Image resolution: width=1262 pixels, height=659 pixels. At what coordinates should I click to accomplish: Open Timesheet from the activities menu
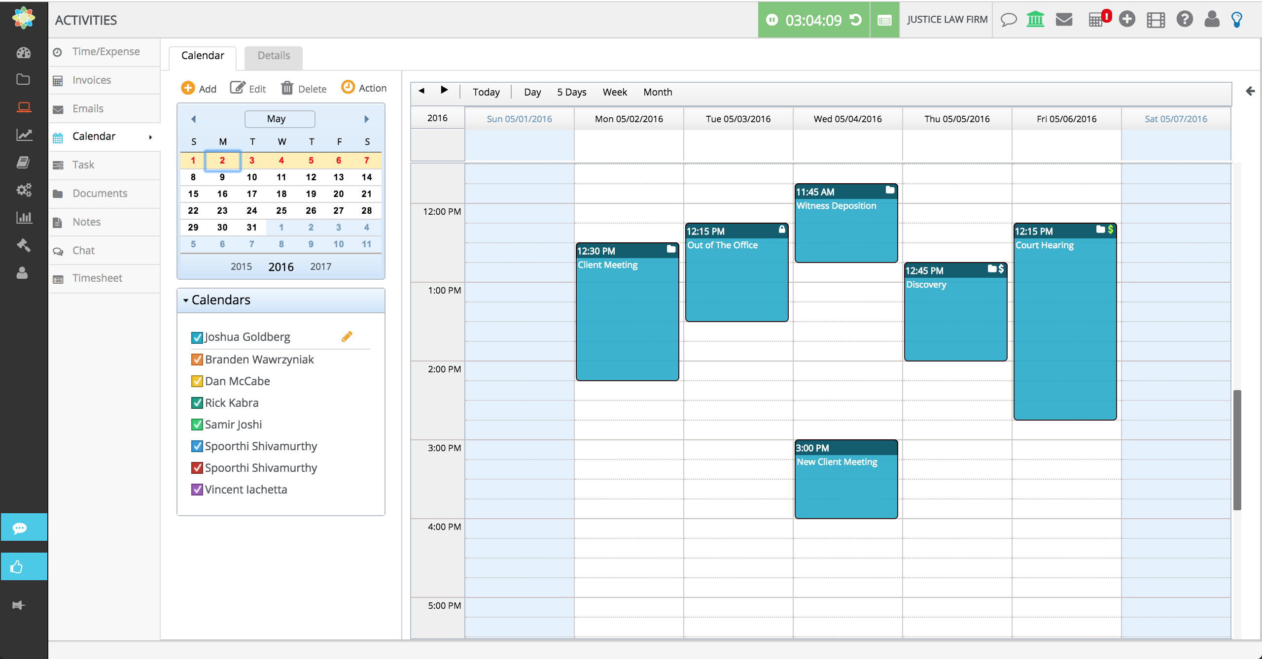pos(97,278)
